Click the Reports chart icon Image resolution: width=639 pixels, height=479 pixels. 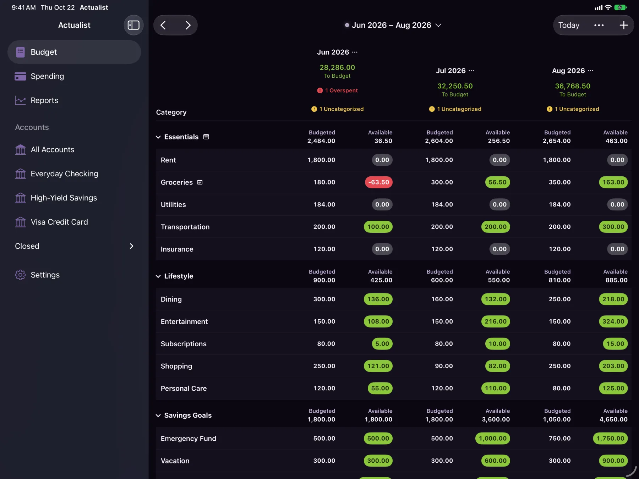click(20, 100)
